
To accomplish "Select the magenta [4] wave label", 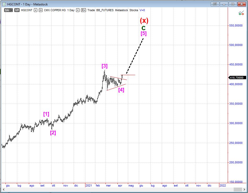I will 121,90.
